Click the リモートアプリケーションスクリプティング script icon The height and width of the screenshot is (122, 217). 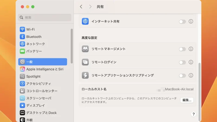[x=85, y=75]
